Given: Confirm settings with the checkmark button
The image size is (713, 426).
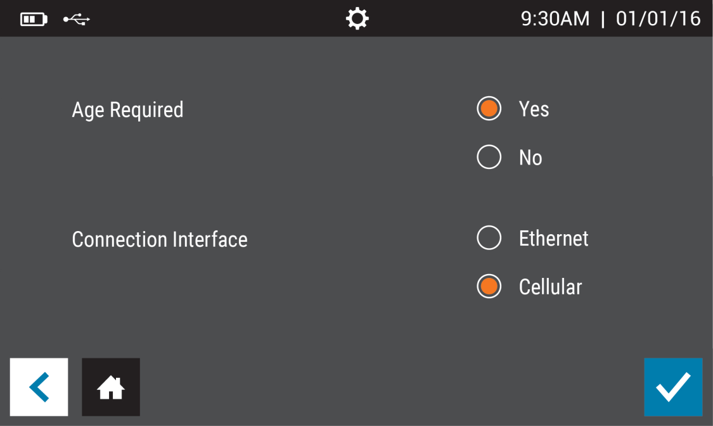Looking at the screenshot, I should pyautogui.click(x=673, y=387).
